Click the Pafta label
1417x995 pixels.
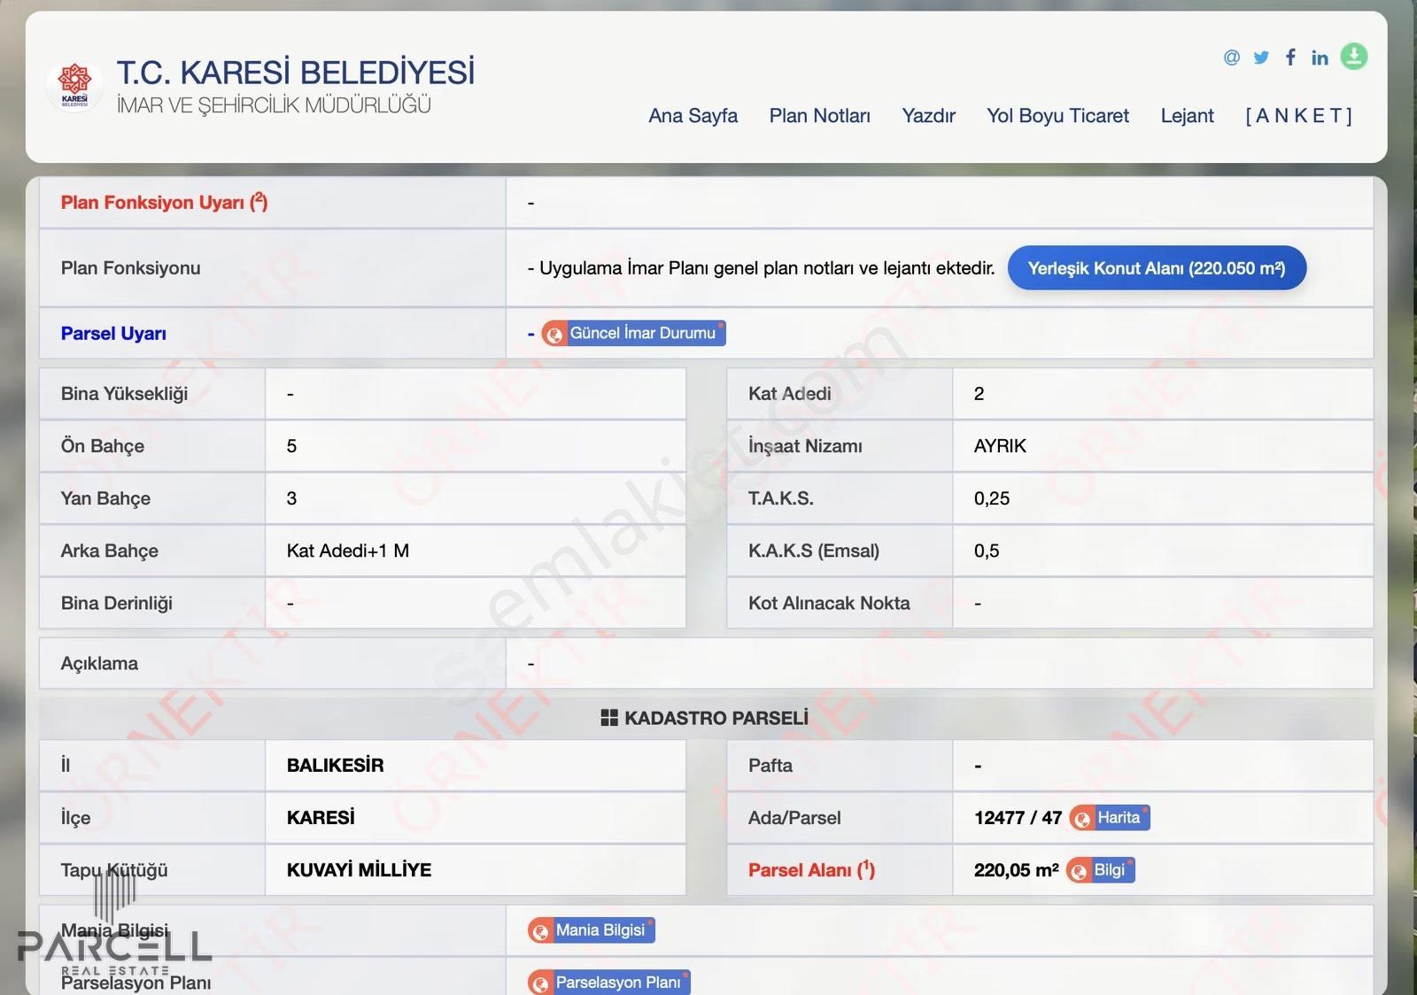point(770,766)
